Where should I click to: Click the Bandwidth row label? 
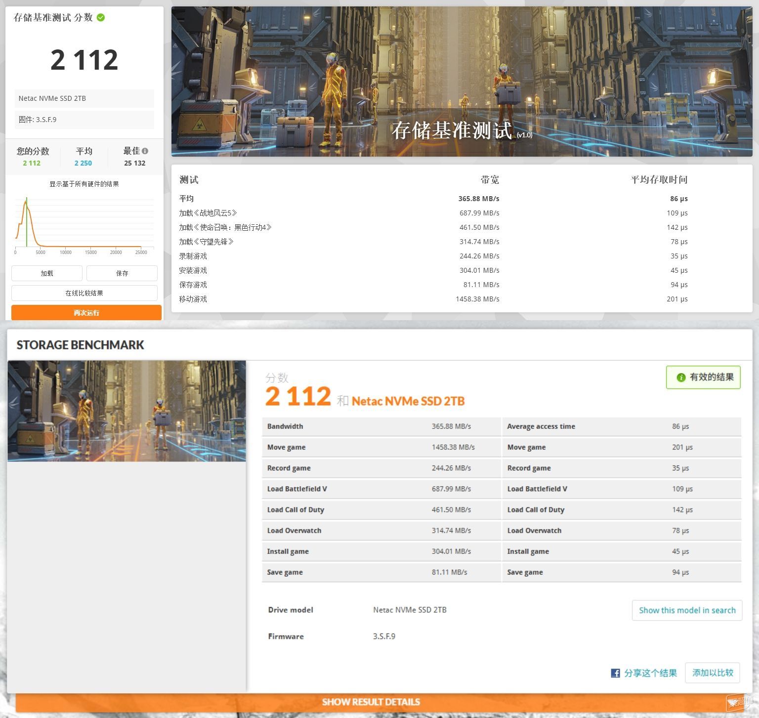tap(285, 426)
